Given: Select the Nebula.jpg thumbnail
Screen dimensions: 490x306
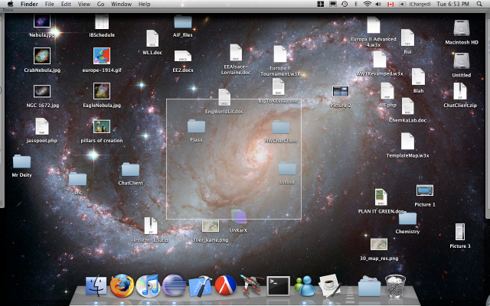Looking at the screenshot, I should click(x=42, y=21).
